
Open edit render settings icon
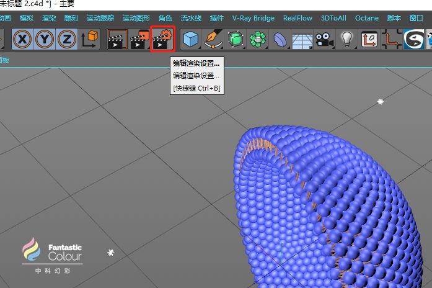tap(163, 39)
